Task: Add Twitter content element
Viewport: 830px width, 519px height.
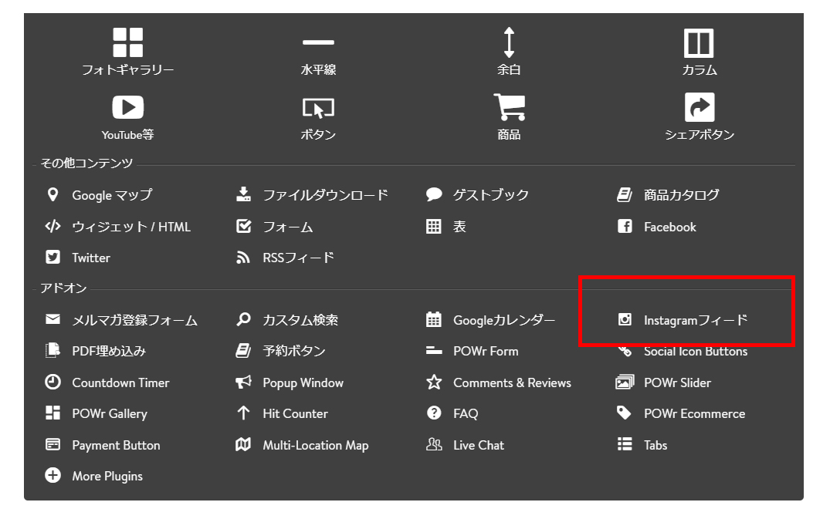Action: pyautogui.click(x=90, y=258)
